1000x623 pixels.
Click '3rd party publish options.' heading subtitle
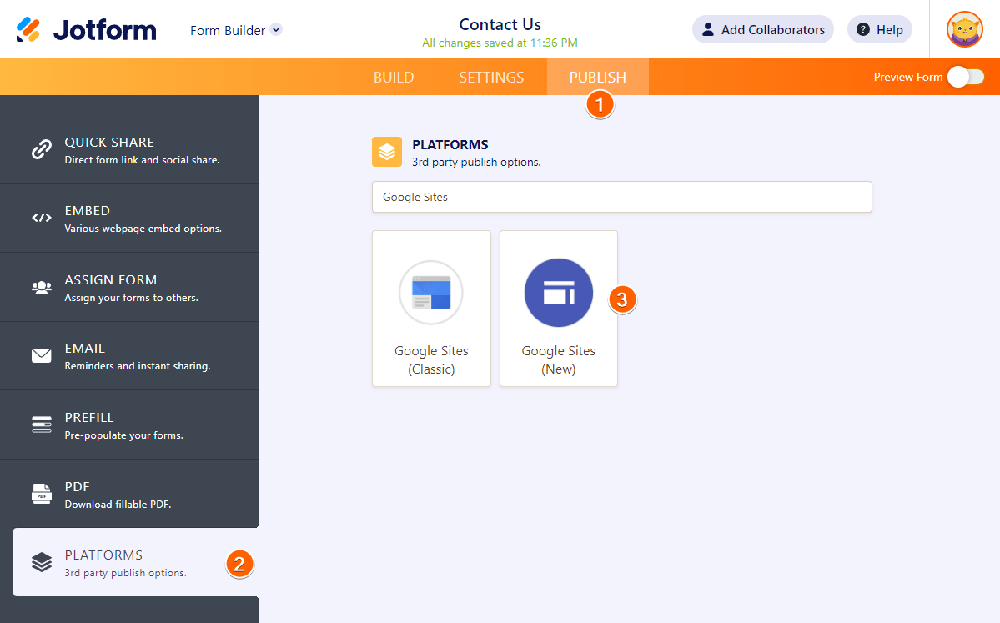pyautogui.click(x=476, y=162)
